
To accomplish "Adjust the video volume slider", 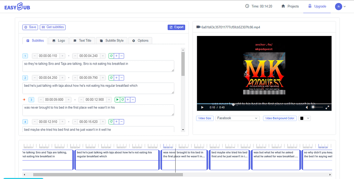I will coord(317,107).
